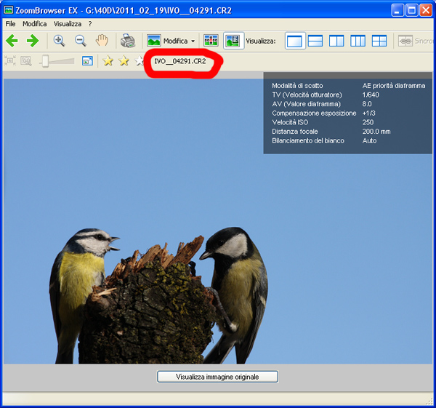Go to next image with green forward arrow

[33, 41]
